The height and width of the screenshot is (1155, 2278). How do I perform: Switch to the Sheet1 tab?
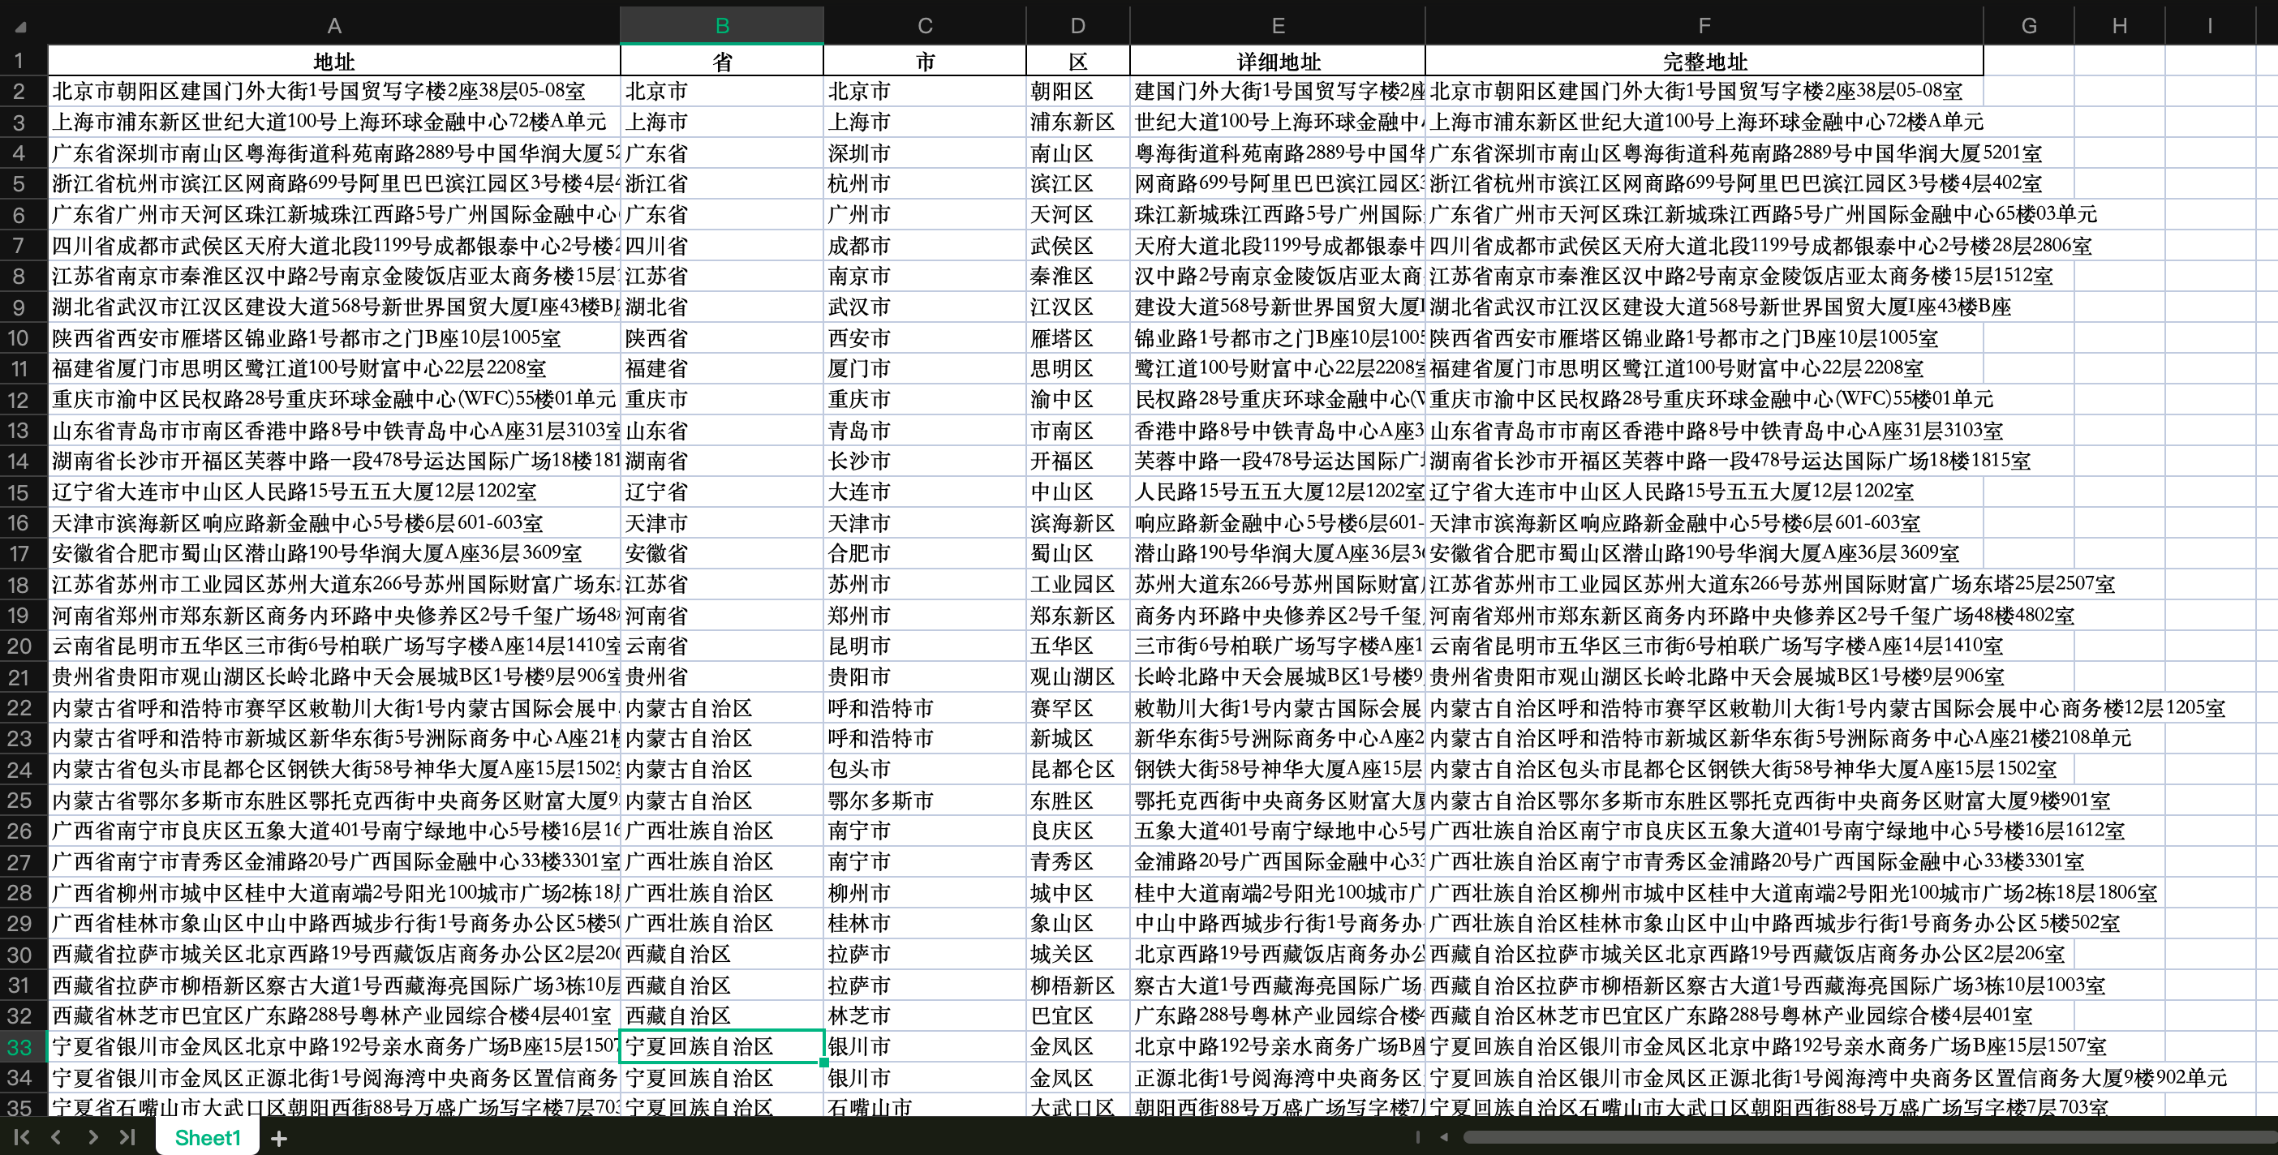pyautogui.click(x=208, y=1137)
